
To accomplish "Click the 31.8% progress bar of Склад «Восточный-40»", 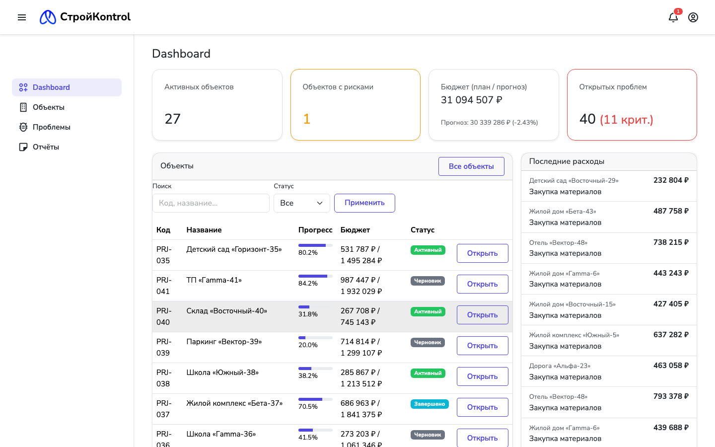I will coord(315,307).
